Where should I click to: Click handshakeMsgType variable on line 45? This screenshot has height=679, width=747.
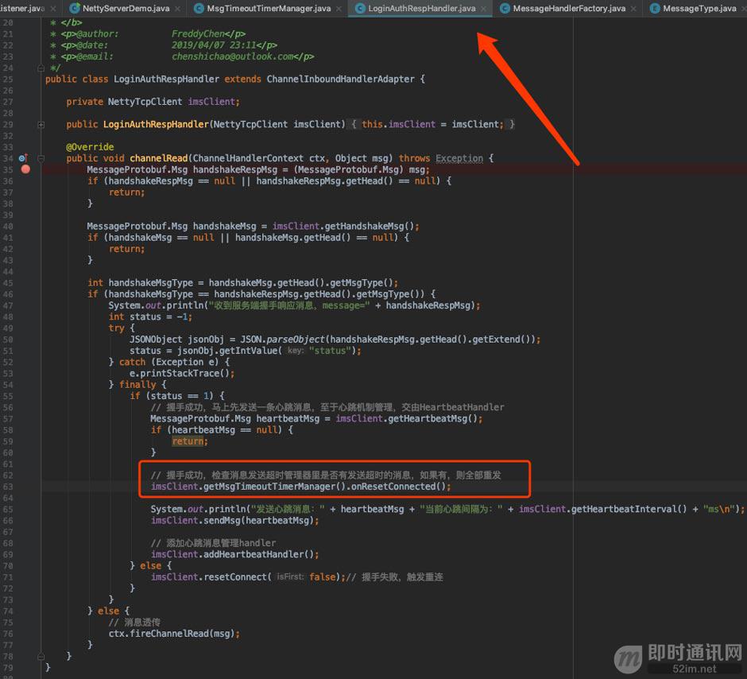150,282
